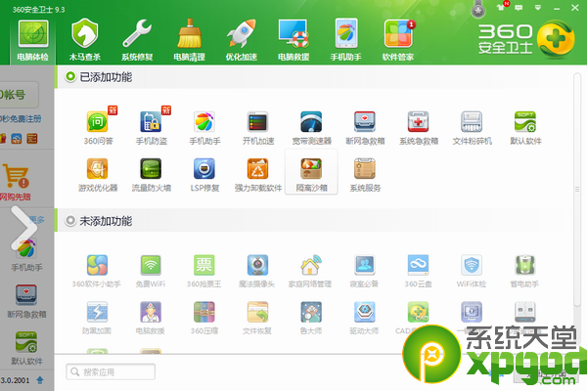Image resolution: width=587 pixels, height=391 pixels.
Task: Open 默认软件 in the 已添加功能 grid
Action: tap(525, 127)
